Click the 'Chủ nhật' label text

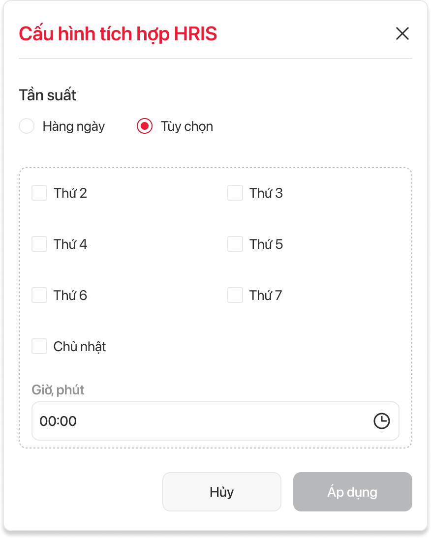point(80,347)
